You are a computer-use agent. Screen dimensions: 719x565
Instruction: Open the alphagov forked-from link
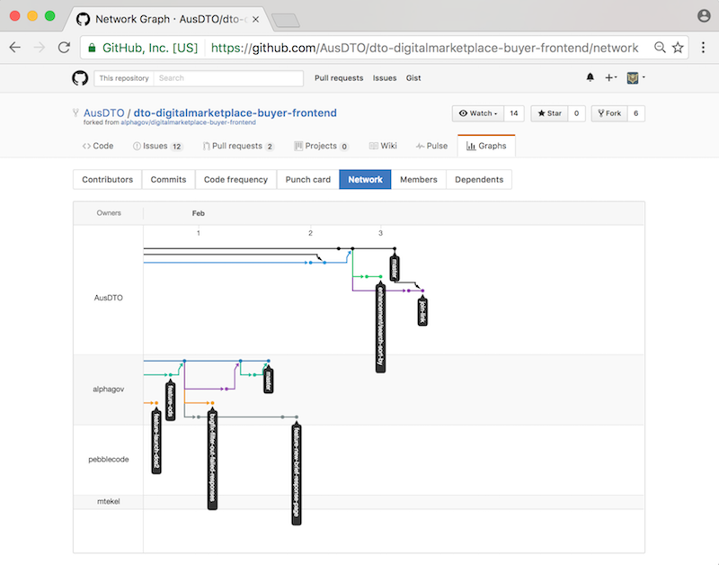tap(188, 122)
